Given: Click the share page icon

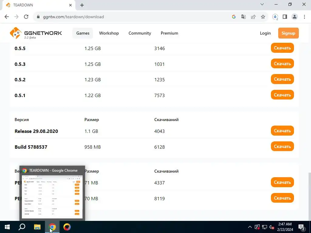Looking at the screenshot, I should 253,17.
